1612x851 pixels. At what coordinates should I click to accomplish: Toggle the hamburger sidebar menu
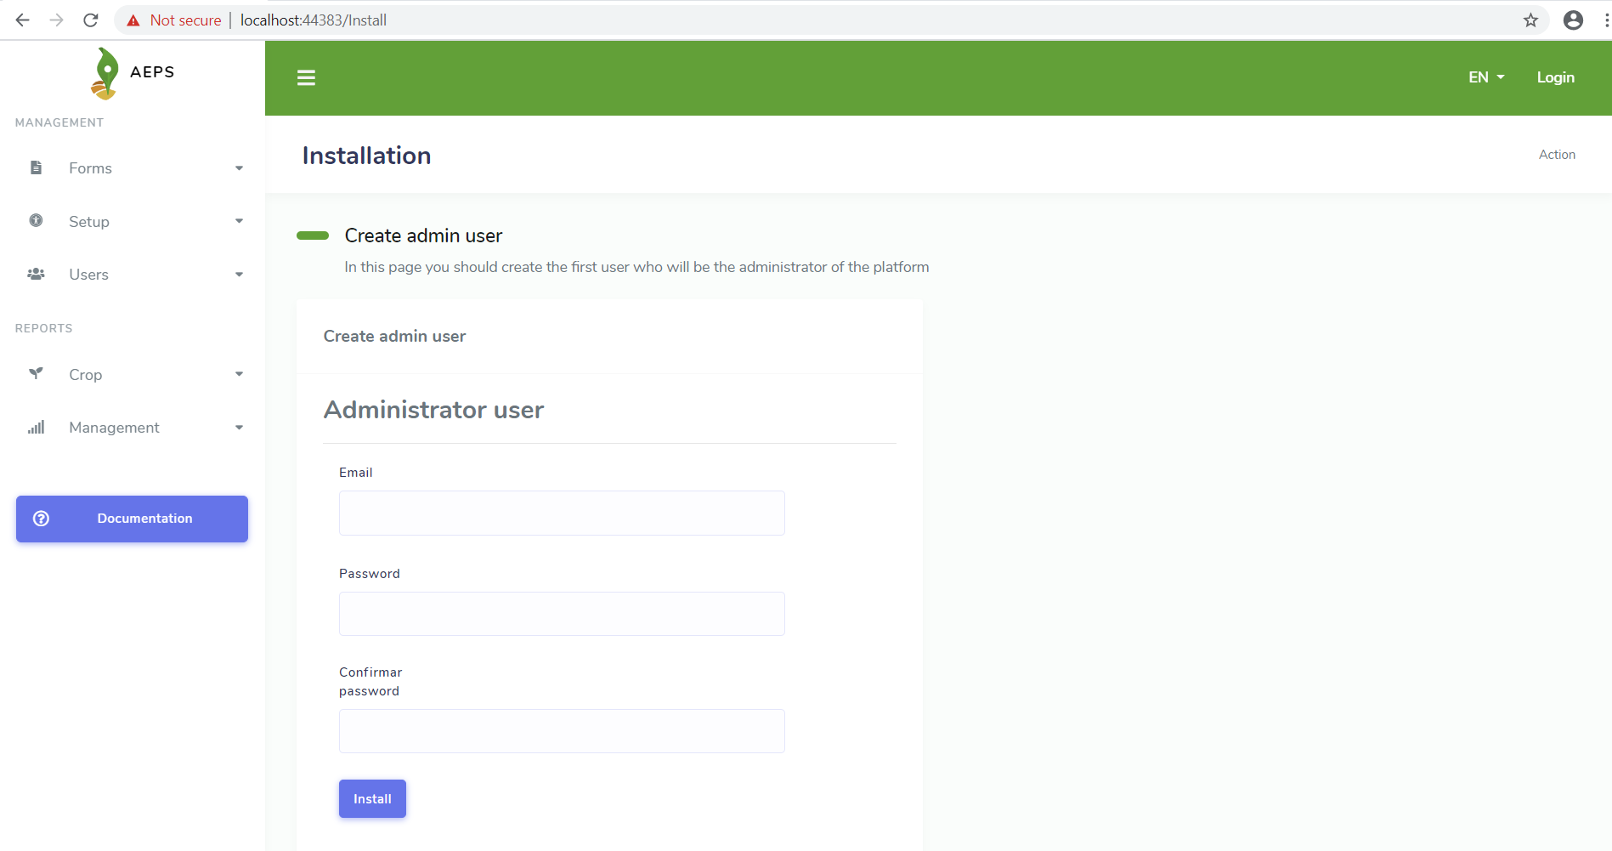(x=306, y=78)
